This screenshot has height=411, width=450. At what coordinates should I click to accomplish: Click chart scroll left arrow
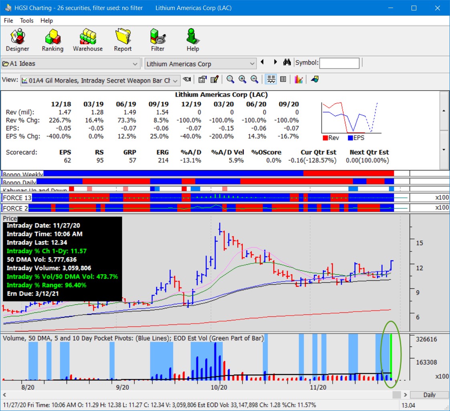point(4,395)
